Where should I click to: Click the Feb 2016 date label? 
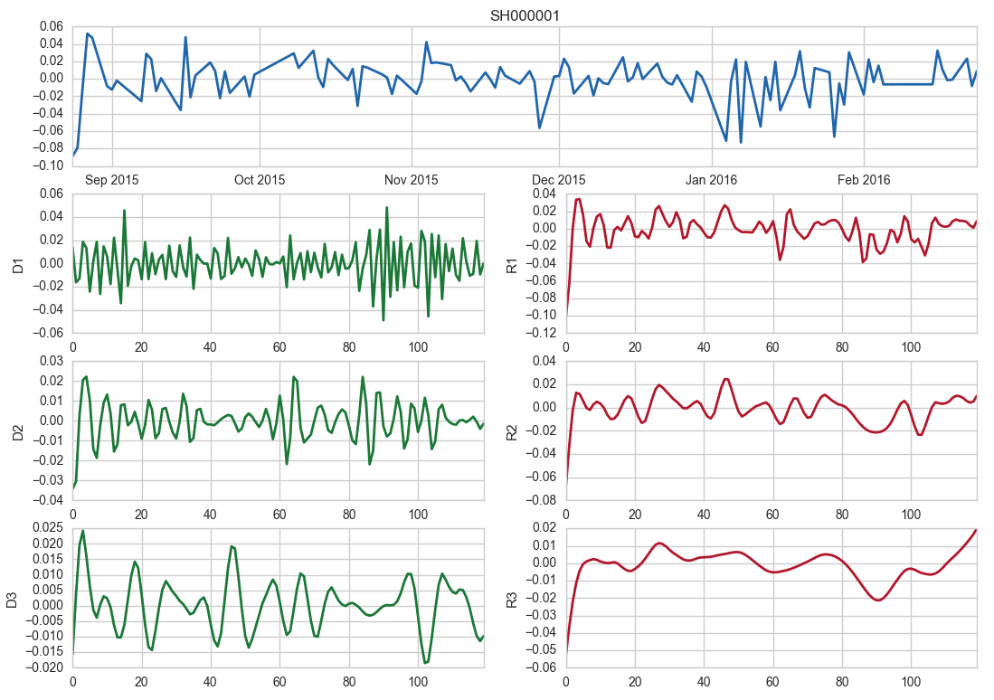864,180
